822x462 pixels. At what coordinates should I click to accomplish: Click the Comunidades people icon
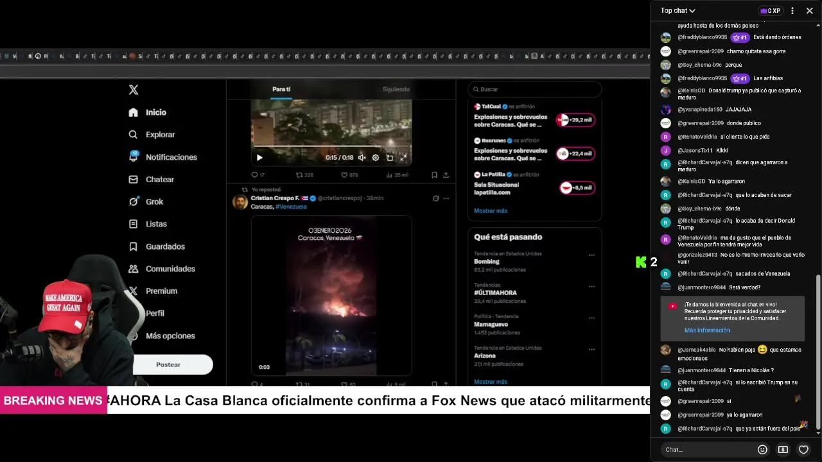pyautogui.click(x=133, y=269)
